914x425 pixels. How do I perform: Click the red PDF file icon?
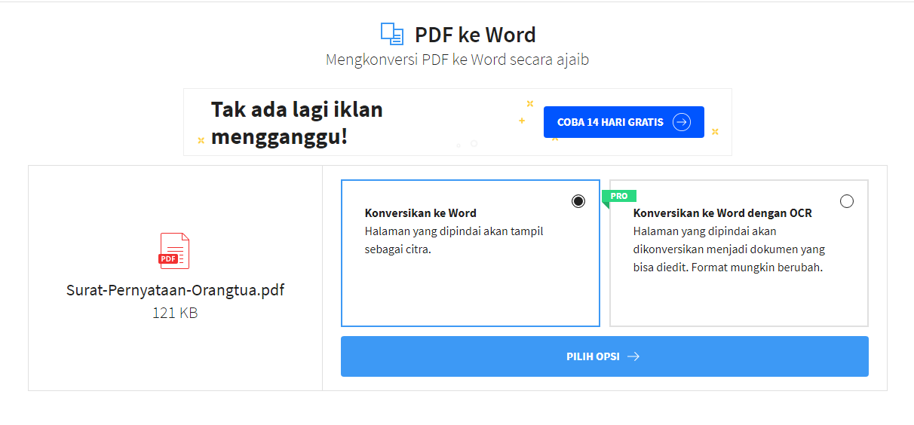(x=174, y=251)
